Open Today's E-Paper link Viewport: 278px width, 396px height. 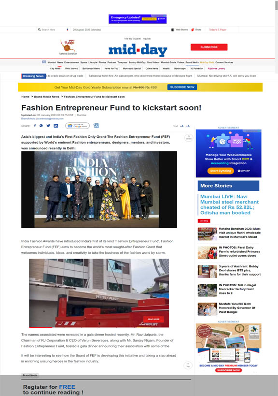(218, 30)
